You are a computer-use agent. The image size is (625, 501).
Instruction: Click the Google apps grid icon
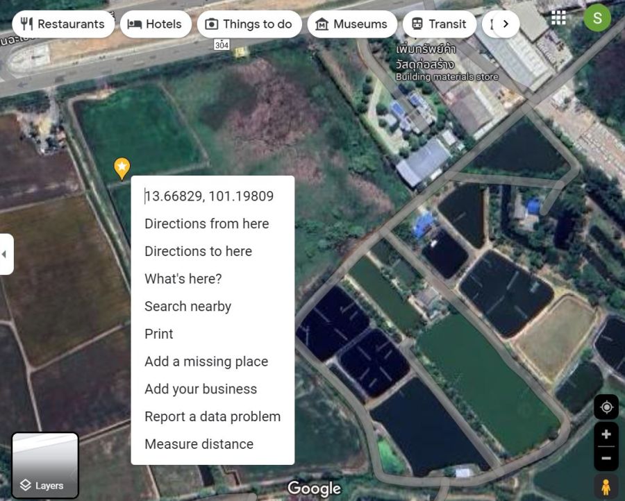pos(558,18)
